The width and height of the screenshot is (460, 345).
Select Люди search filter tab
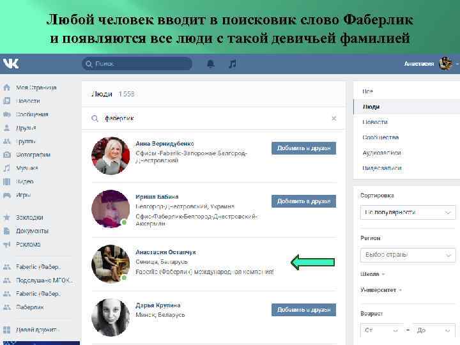(x=406, y=107)
